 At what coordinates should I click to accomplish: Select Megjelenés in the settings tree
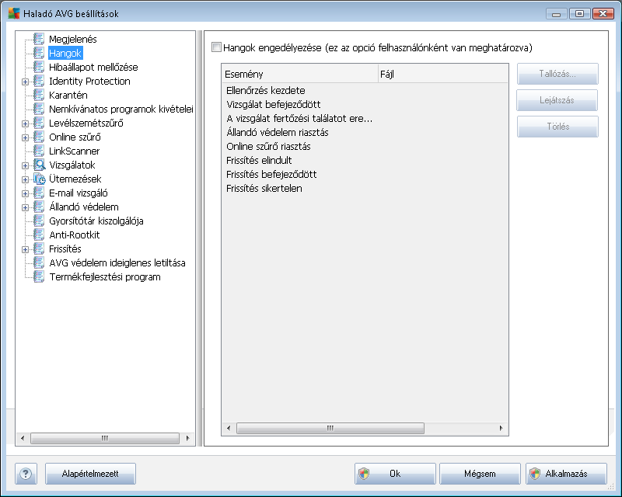pos(72,39)
